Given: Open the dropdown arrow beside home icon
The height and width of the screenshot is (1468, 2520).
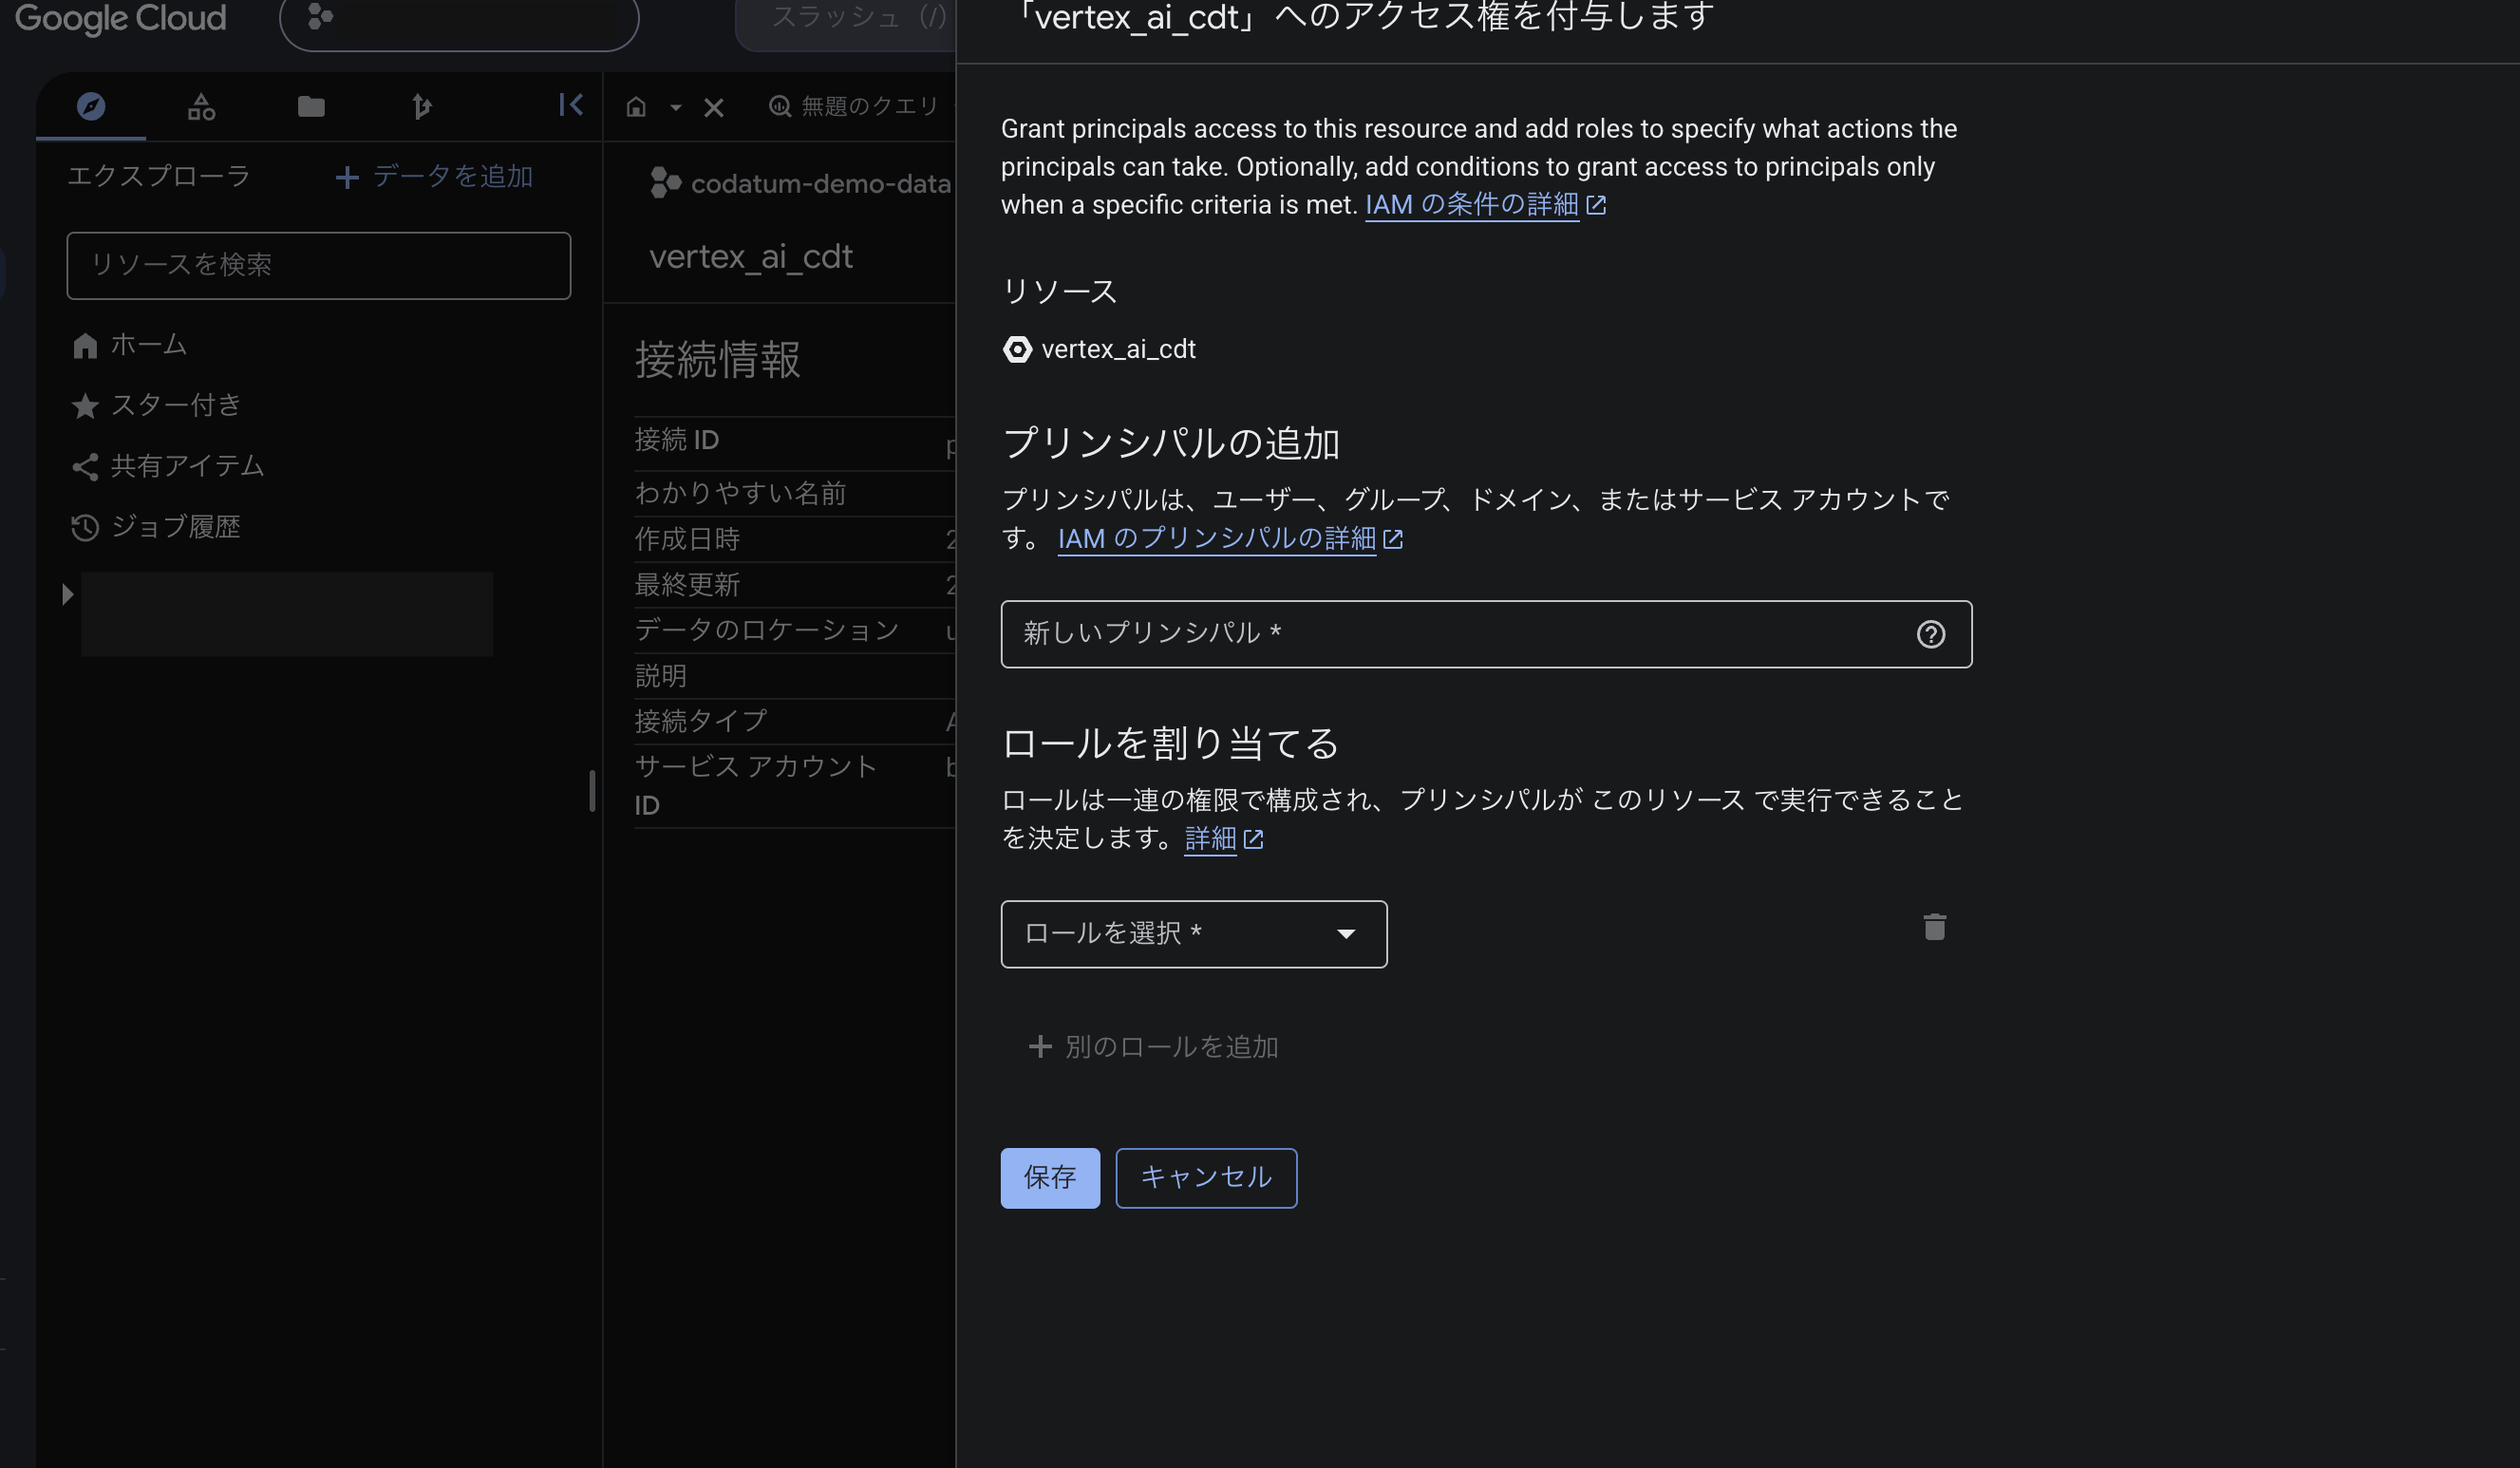Looking at the screenshot, I should 676,107.
